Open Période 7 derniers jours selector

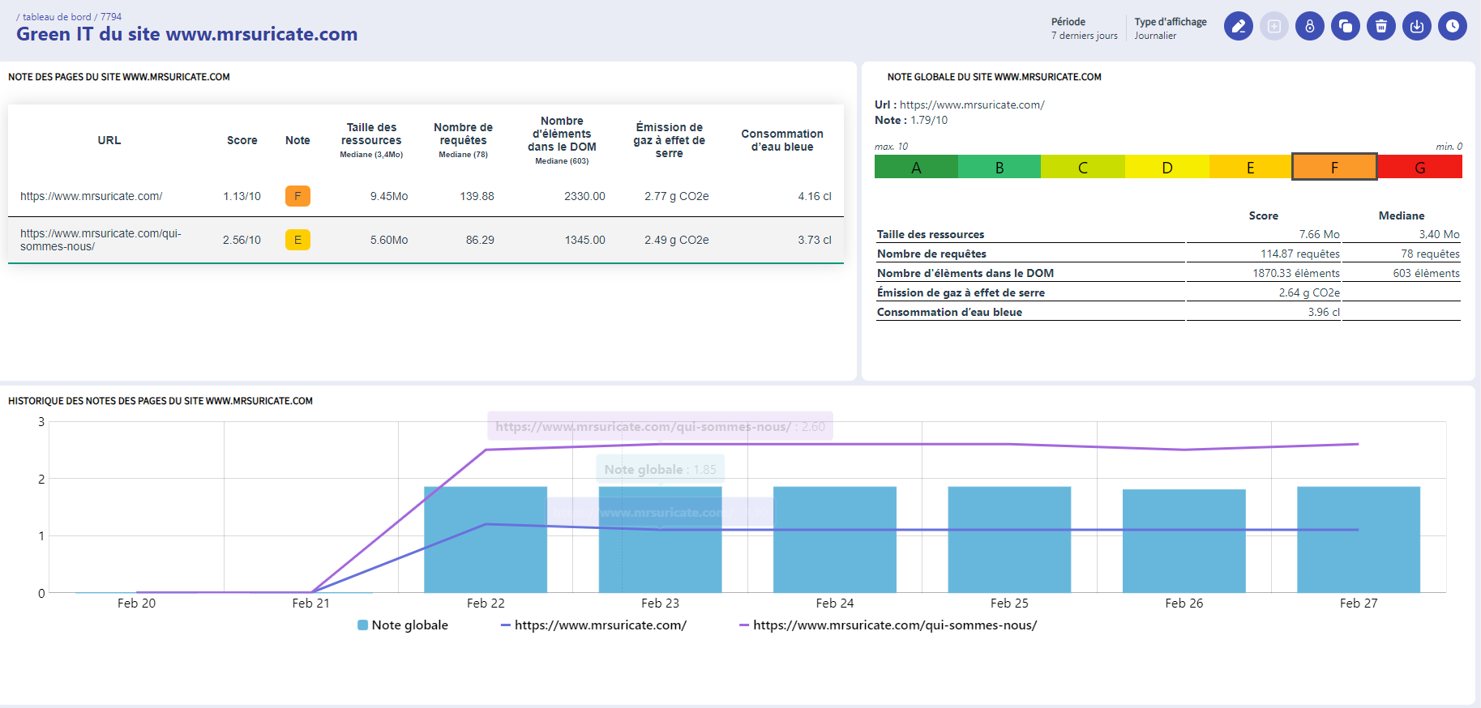pyautogui.click(x=1084, y=28)
